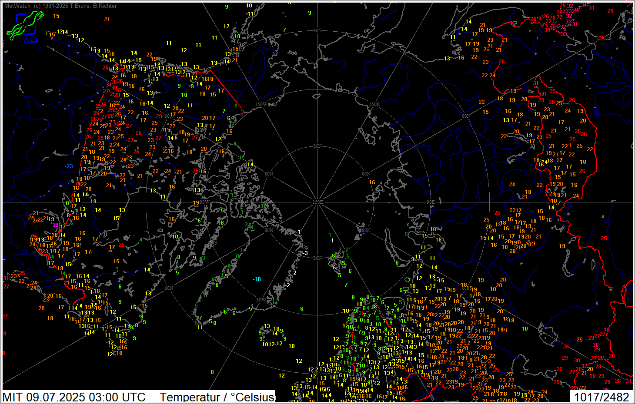Click the '1017/2482' station count label
Viewport: 635px width, 404px height.
[602, 397]
